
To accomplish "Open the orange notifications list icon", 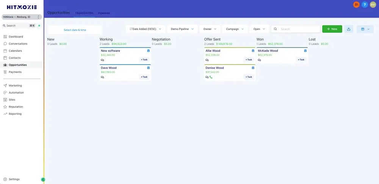I will click(x=356, y=5).
